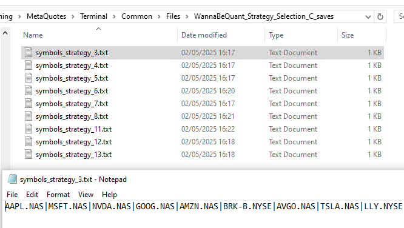Click file icon of symbols_strategy_6.txt
Screen dimensions: 404x228
click(29, 91)
